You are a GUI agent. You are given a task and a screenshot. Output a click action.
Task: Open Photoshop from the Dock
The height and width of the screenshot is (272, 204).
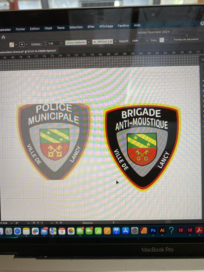[153, 230]
